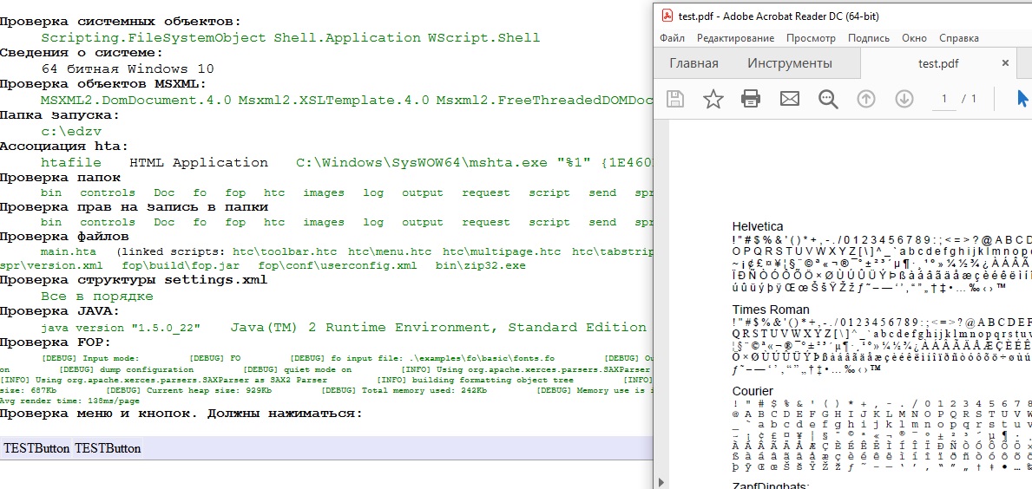Screen dimensions: 1032x489
Task: Click the page number input field
Action: [x=944, y=99]
